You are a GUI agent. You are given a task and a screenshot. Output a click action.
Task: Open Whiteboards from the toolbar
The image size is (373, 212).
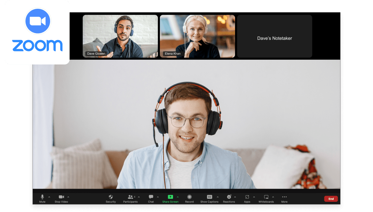pyautogui.click(x=266, y=197)
